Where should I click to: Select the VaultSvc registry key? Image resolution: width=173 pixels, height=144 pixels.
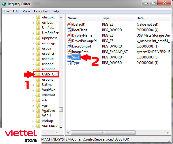click(x=48, y=90)
